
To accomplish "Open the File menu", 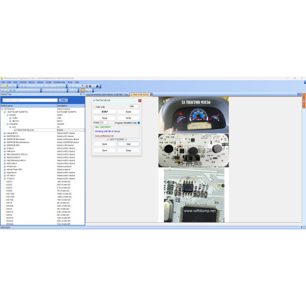I will (3, 82).
